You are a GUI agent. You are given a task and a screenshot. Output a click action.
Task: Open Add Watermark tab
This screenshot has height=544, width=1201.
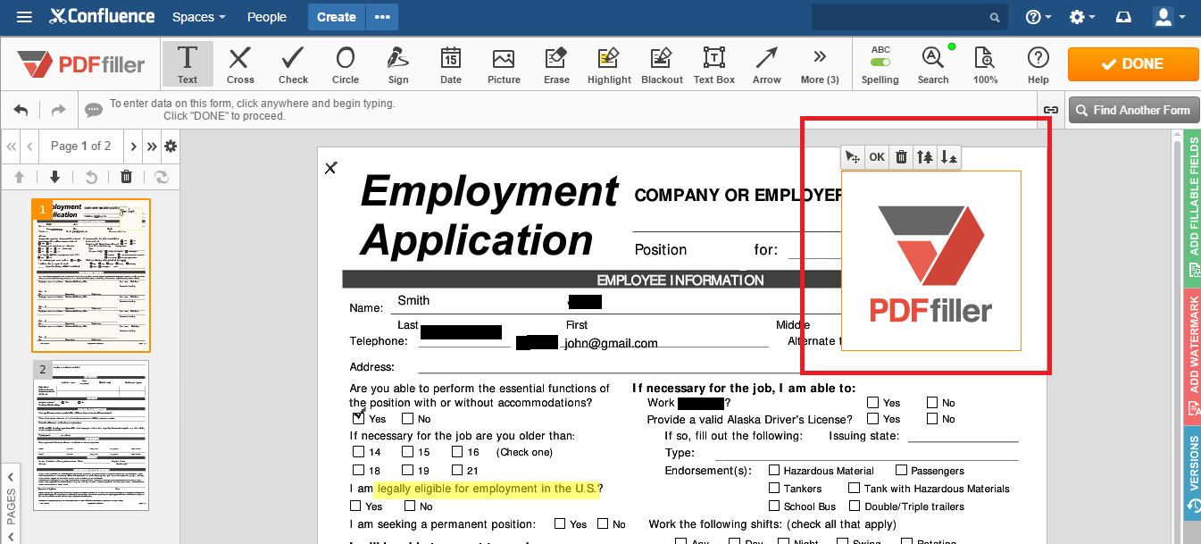click(1193, 356)
